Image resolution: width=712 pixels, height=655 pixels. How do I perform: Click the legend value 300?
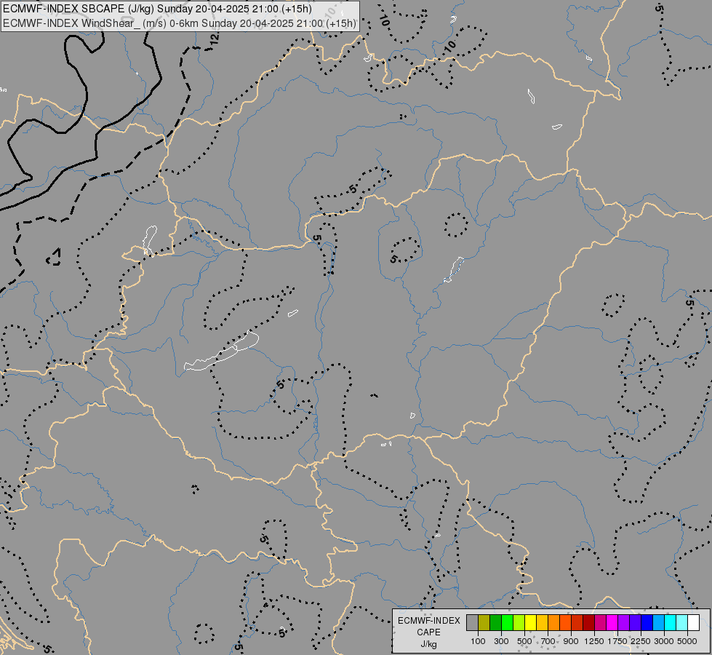tap(501, 641)
